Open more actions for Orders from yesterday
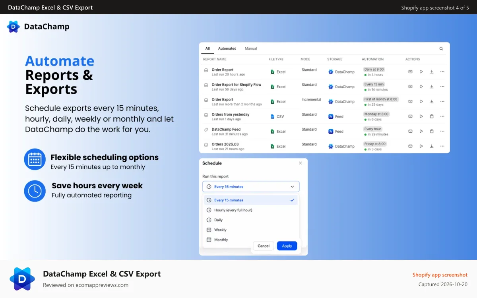The height and width of the screenshot is (298, 477). pos(442,116)
